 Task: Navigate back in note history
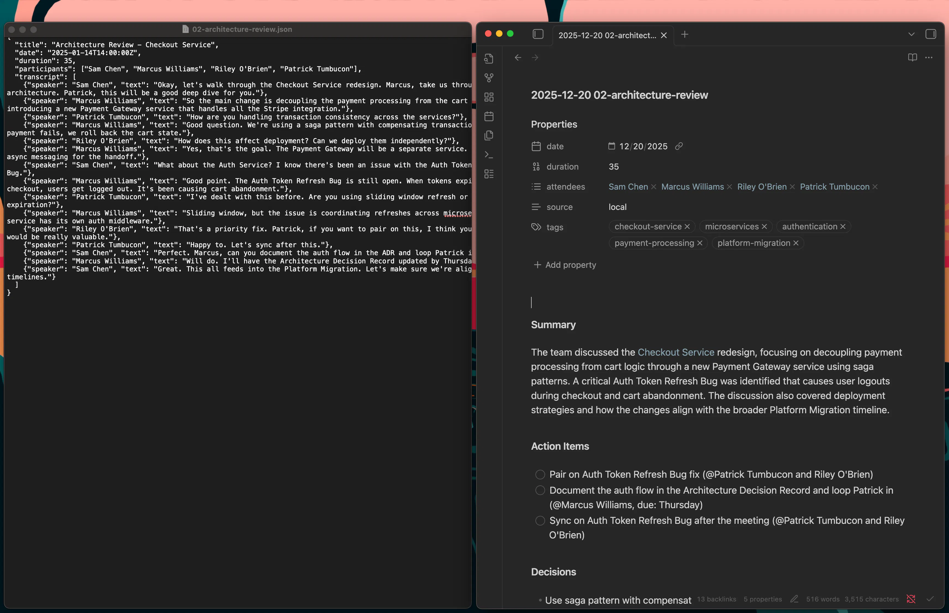click(x=518, y=58)
